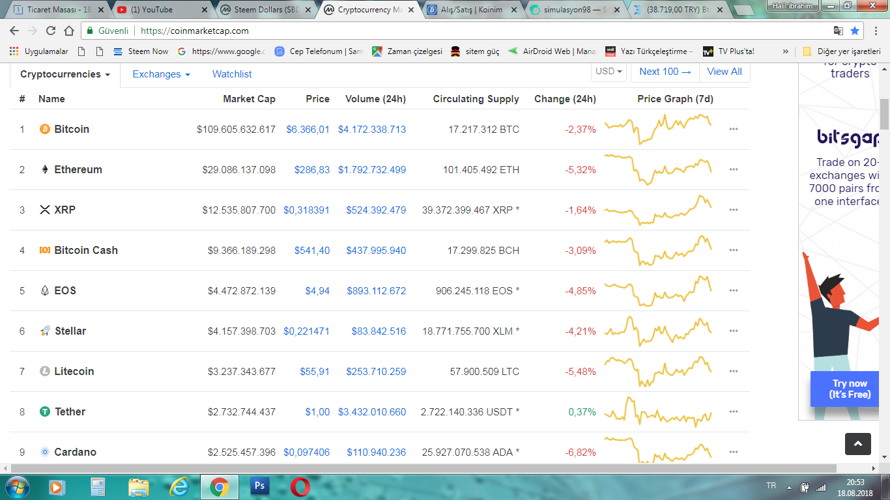Click the EOS logo icon

45,290
